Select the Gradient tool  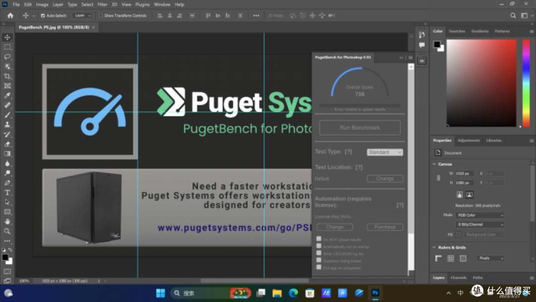coord(7,153)
